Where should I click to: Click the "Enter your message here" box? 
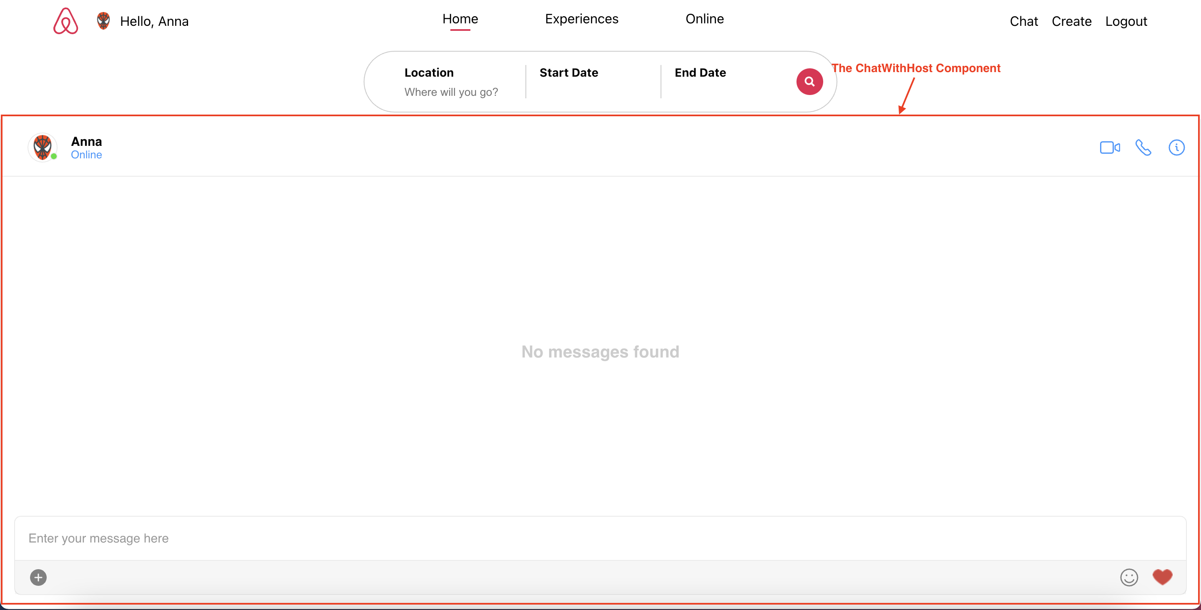(x=600, y=538)
